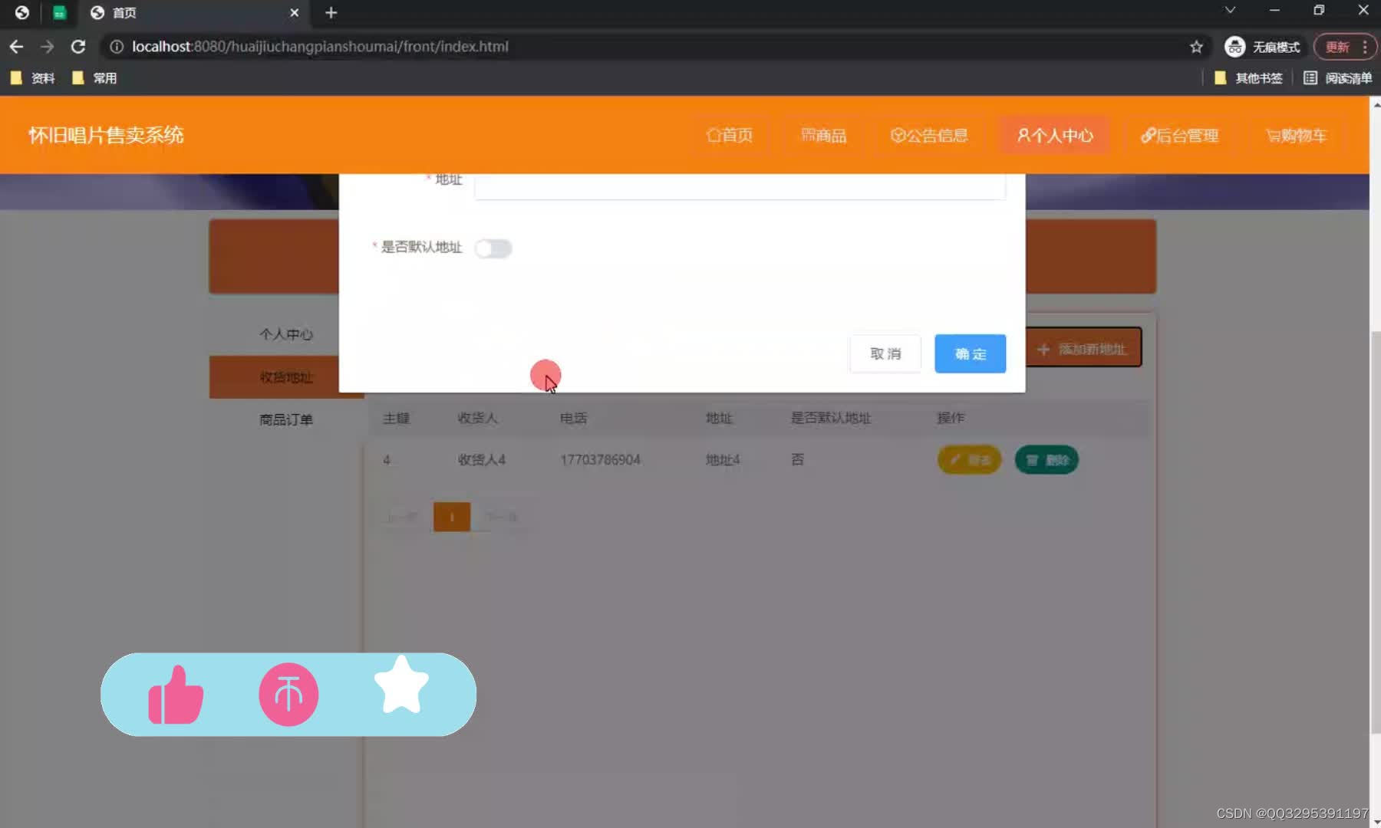Open 个人中心 in the navigation bar
Screen dimensions: 1381x828
tap(1055, 136)
